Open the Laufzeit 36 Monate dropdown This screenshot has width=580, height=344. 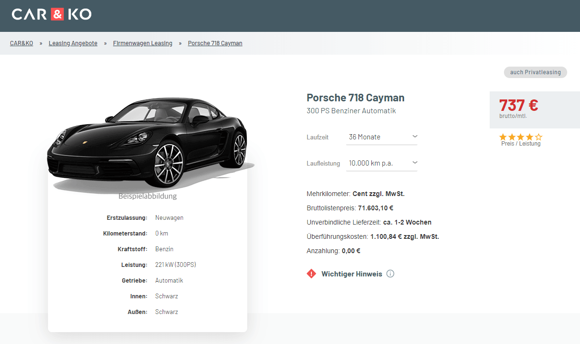click(382, 137)
